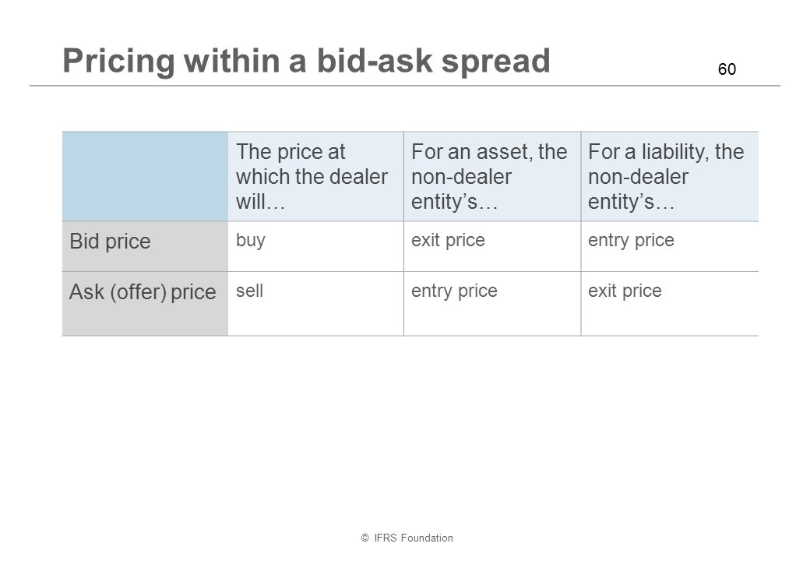This screenshot has width=810, height=561.
Task: Select the 'Bid price' row header
Action: point(145,246)
